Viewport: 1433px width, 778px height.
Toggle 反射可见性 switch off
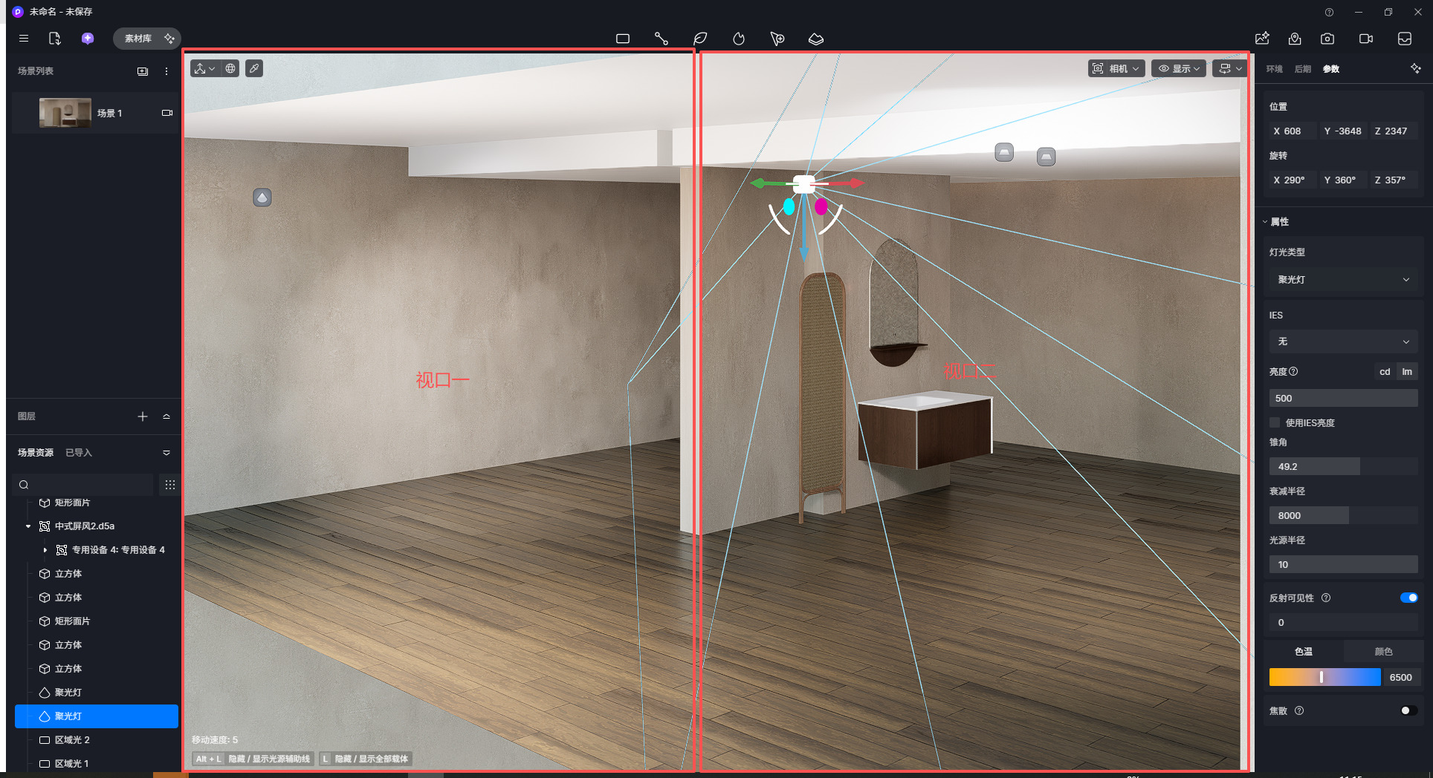coord(1408,598)
